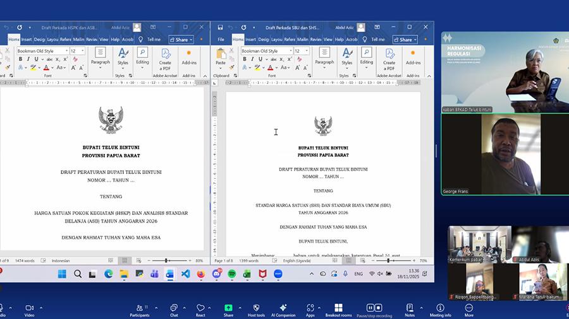Click Share button in right Word window
This screenshot has height=319, width=569.
pyautogui.click(x=405, y=39)
